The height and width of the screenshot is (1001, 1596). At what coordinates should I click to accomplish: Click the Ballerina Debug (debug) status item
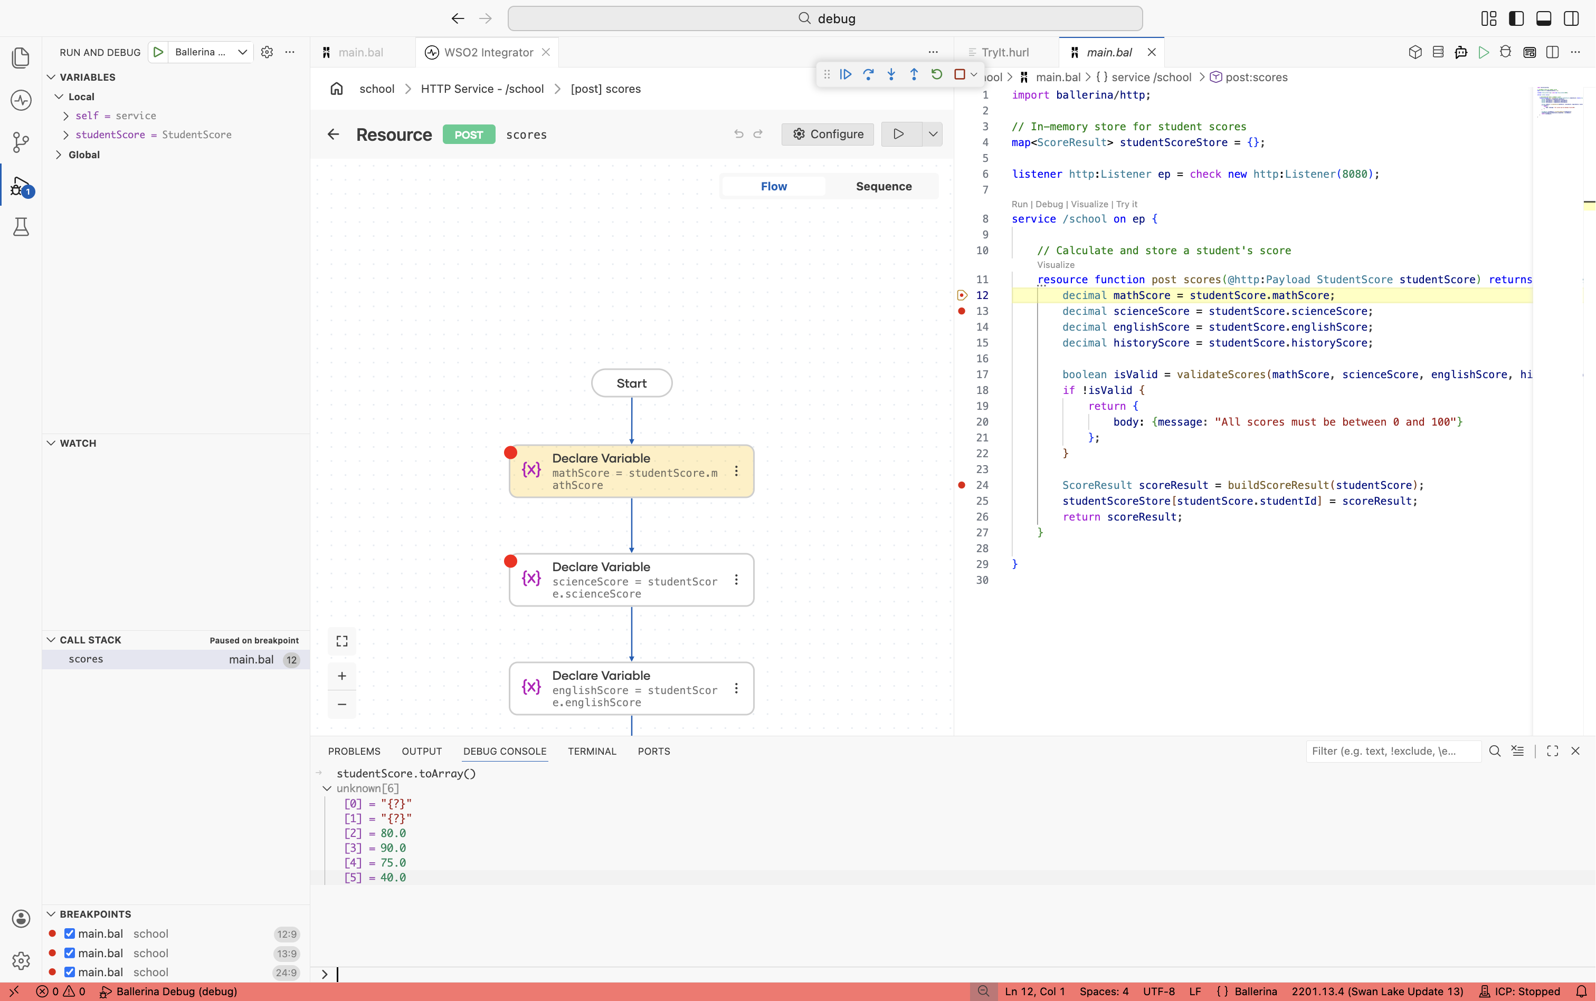coord(169,991)
